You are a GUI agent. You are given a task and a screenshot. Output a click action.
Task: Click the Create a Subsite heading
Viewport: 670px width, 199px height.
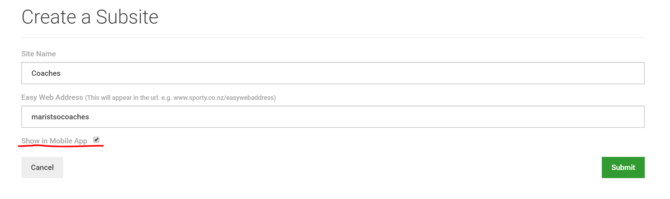coord(90,17)
